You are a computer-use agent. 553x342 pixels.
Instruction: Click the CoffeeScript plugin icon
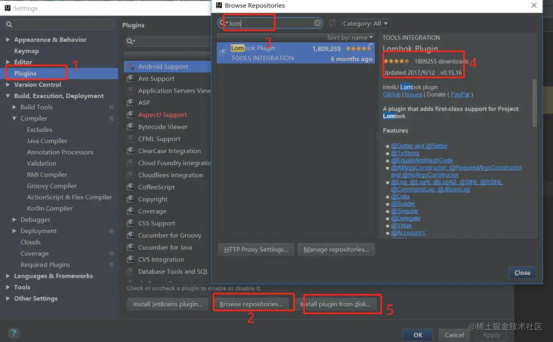(x=130, y=187)
